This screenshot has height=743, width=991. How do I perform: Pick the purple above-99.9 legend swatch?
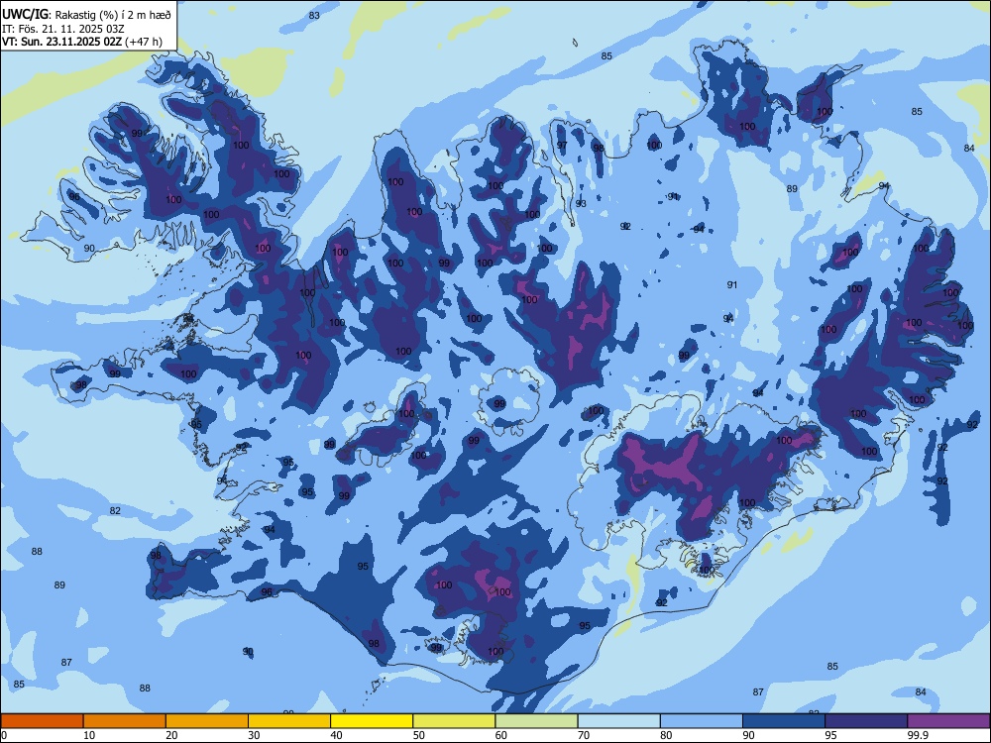click(x=948, y=721)
